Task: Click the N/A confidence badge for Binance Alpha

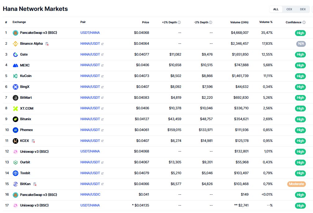Action: [x=301, y=44]
